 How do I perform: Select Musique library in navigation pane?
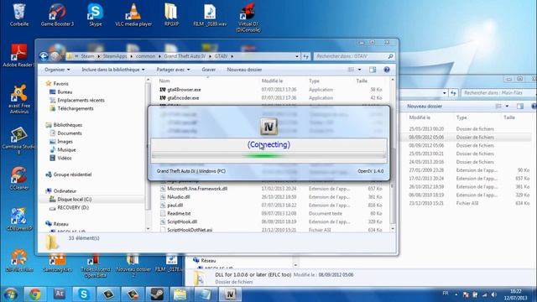point(66,149)
